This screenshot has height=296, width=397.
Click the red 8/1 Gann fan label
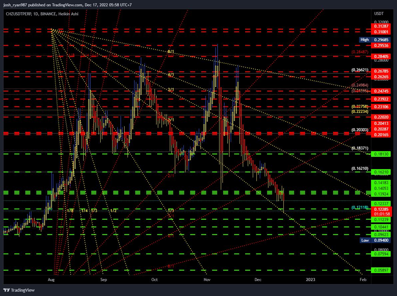pyautogui.click(x=171, y=266)
